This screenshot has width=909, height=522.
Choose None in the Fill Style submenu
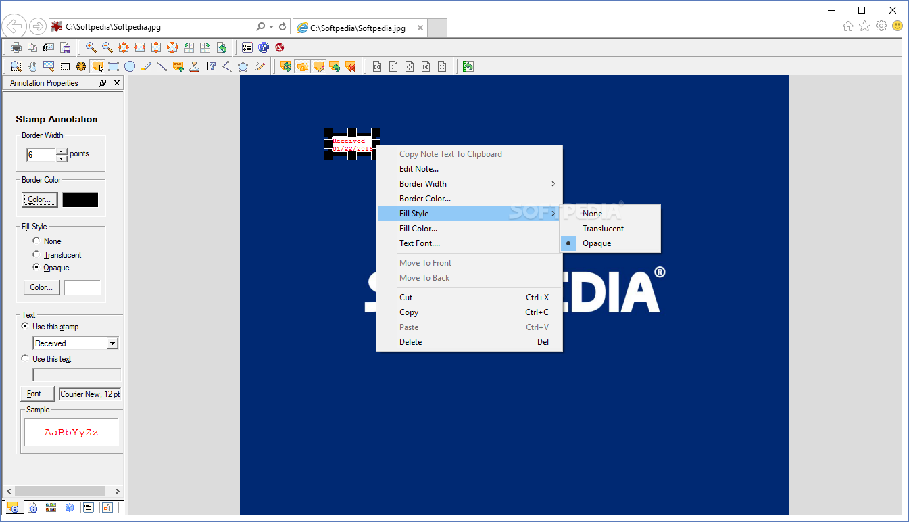tap(610, 214)
